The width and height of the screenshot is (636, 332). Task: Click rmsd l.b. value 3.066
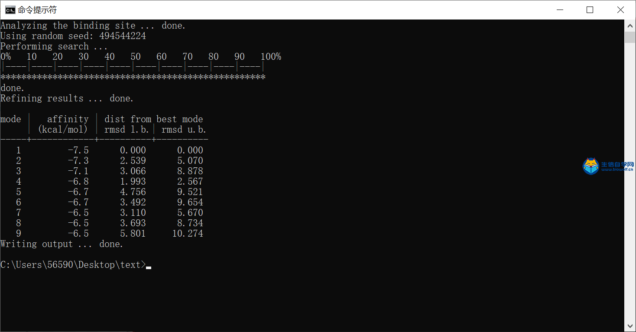point(133,171)
